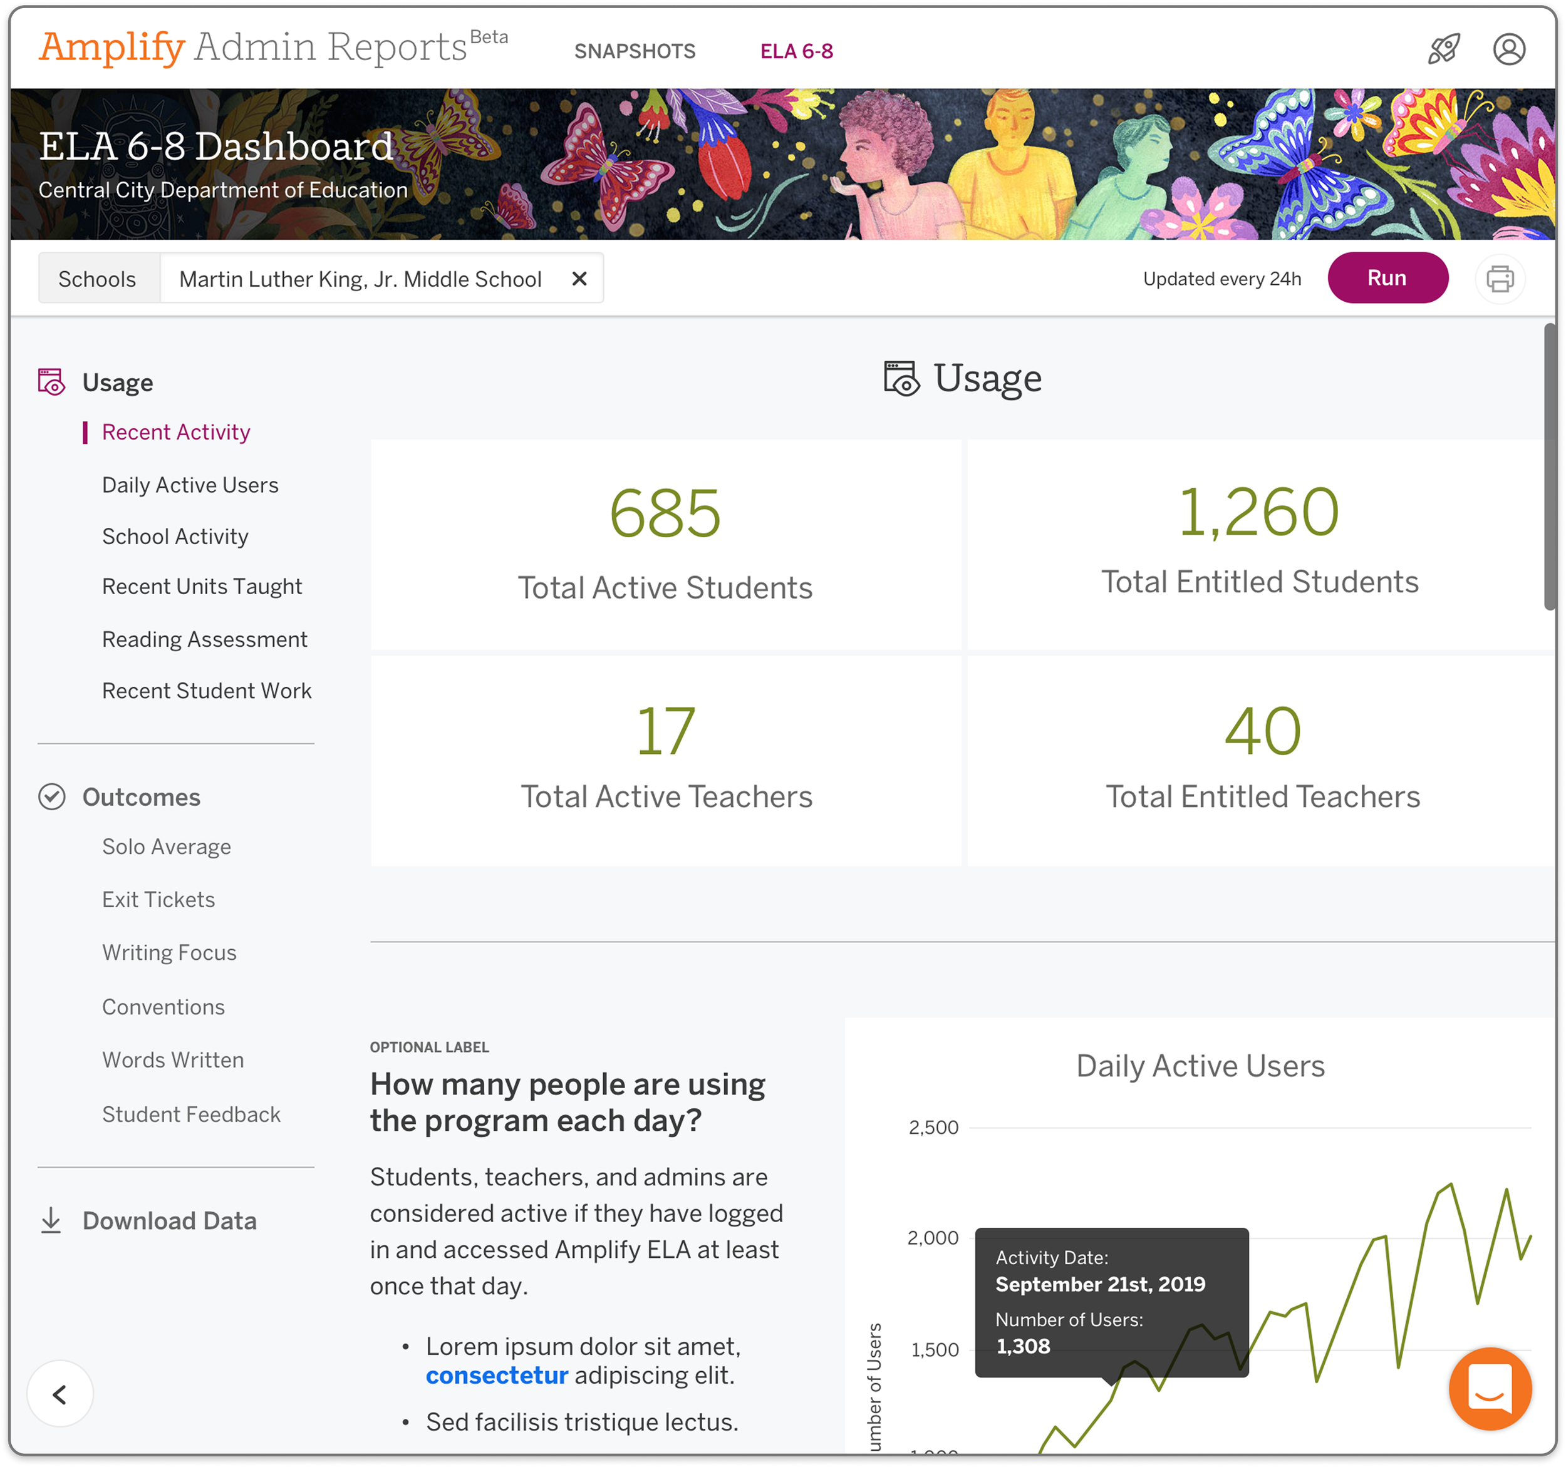Image resolution: width=1566 pixels, height=1467 pixels.
Task: Open the SNAPSHOTS tab
Action: [x=635, y=51]
